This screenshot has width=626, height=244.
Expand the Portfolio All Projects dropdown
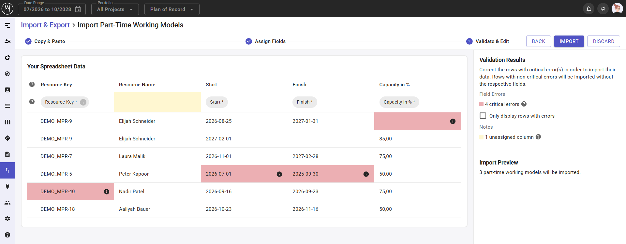[115, 9]
